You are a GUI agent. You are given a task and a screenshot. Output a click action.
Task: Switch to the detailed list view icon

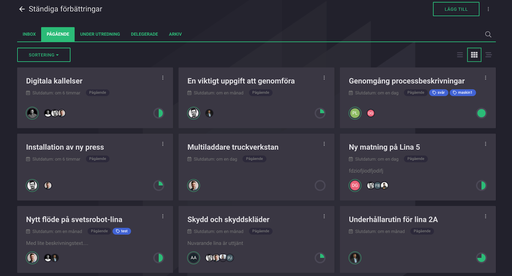click(489, 55)
